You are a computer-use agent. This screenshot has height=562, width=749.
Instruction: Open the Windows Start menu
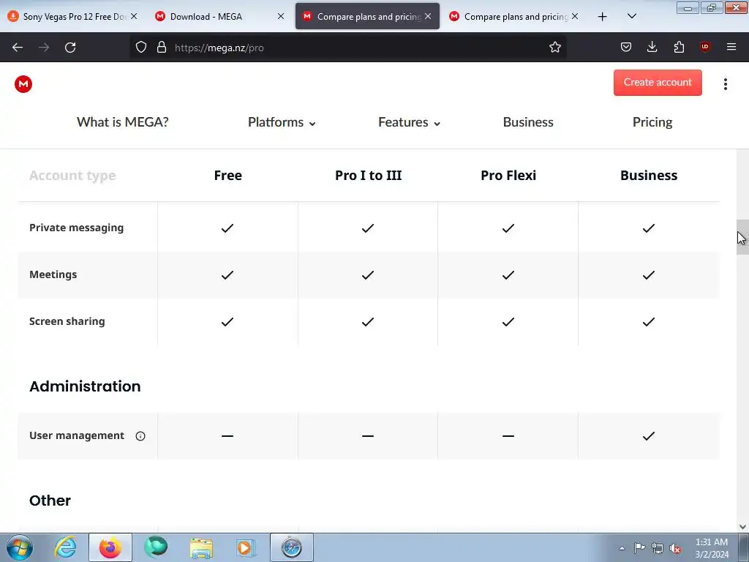[20, 547]
